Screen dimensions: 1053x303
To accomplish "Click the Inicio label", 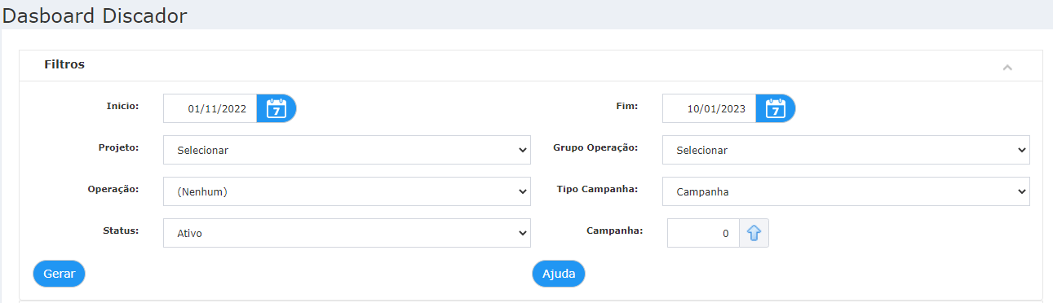I will [123, 106].
